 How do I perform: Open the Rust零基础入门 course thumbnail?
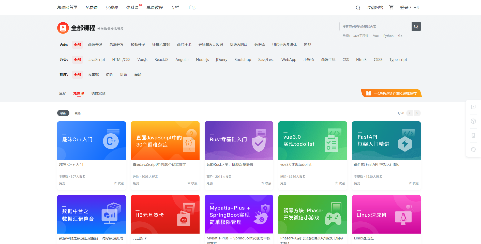pyautogui.click(x=239, y=141)
